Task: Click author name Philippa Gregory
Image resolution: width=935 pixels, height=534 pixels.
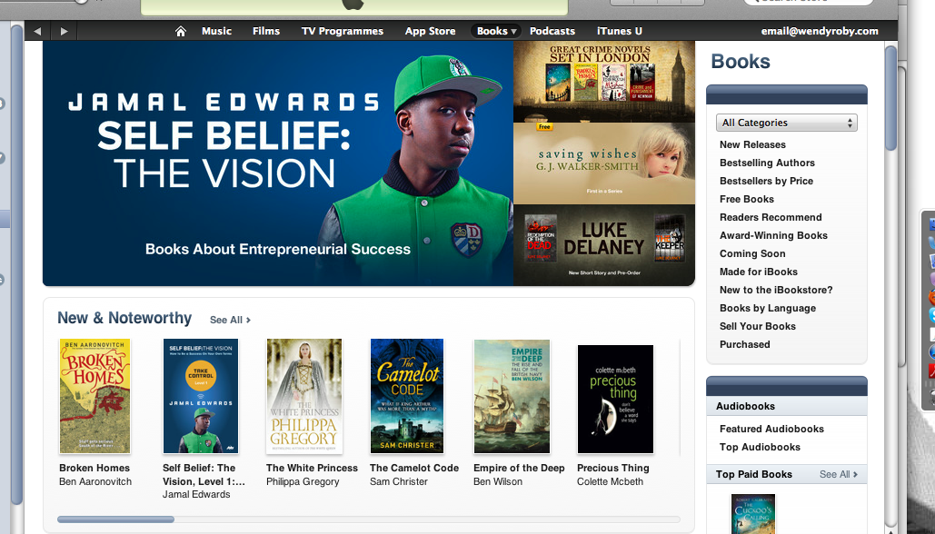Action: coord(303,481)
